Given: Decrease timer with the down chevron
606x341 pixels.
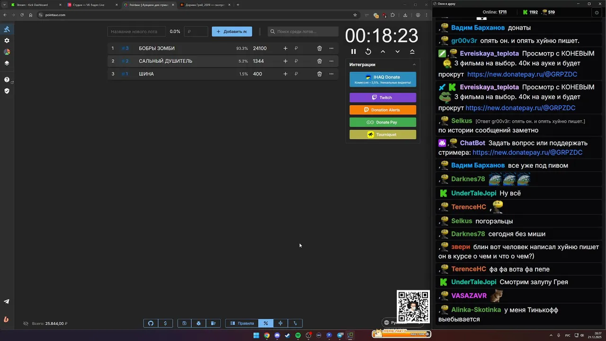Looking at the screenshot, I should click(x=397, y=52).
